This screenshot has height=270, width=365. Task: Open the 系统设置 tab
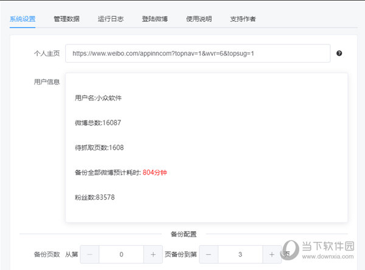(23, 19)
